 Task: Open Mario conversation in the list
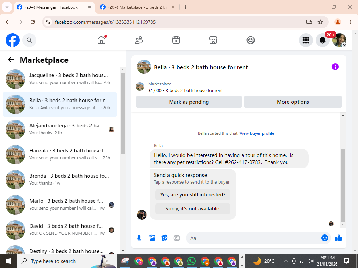coord(60,204)
